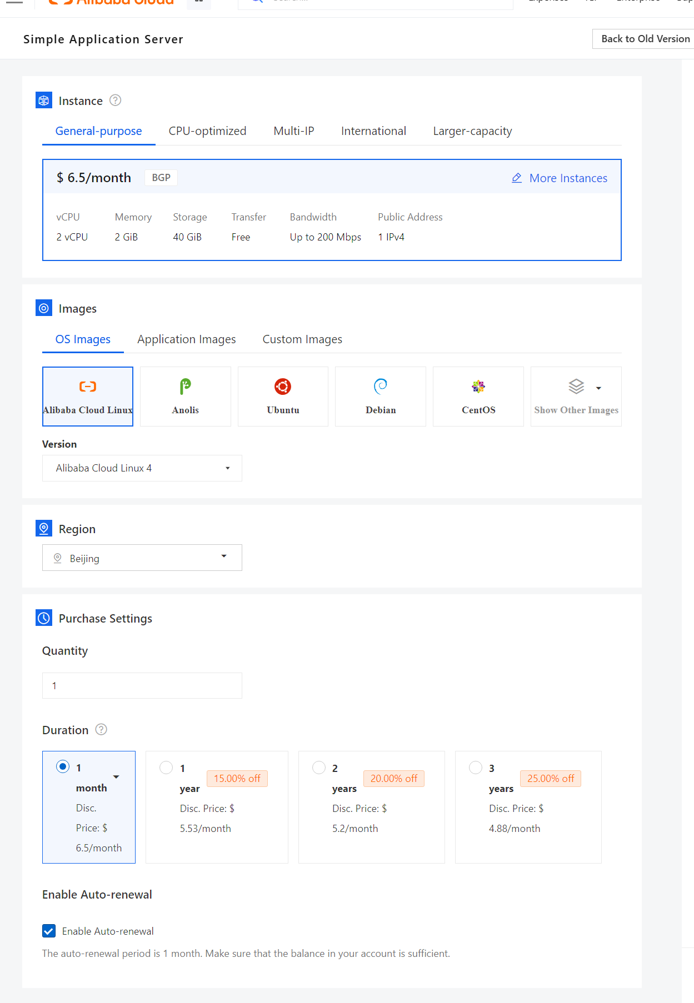Open the OS Images tab
694x1003 pixels.
(x=83, y=339)
